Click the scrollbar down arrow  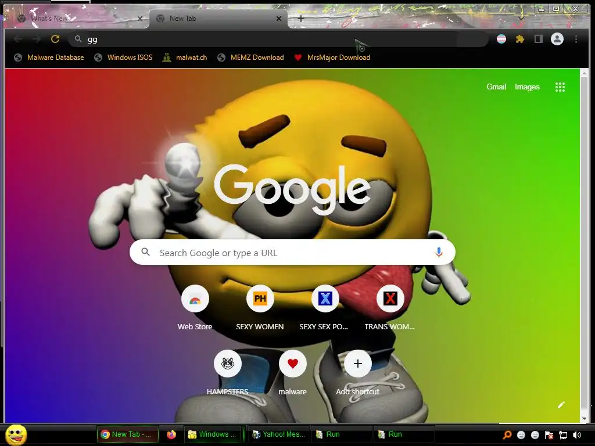tap(584, 419)
